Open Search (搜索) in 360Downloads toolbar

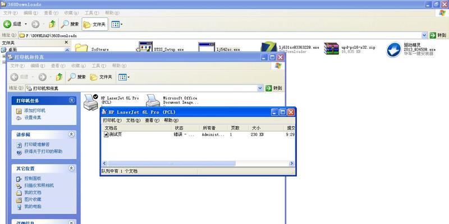click(70, 24)
